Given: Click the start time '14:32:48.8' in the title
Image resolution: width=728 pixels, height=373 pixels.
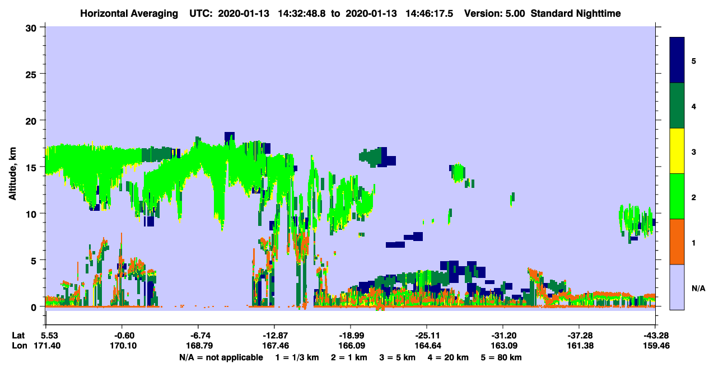Looking at the screenshot, I should pyautogui.click(x=301, y=13).
